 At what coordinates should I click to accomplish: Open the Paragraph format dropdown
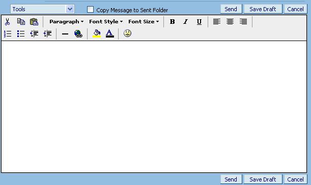pos(66,22)
